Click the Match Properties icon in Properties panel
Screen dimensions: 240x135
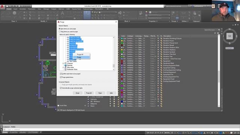tap(141, 13)
